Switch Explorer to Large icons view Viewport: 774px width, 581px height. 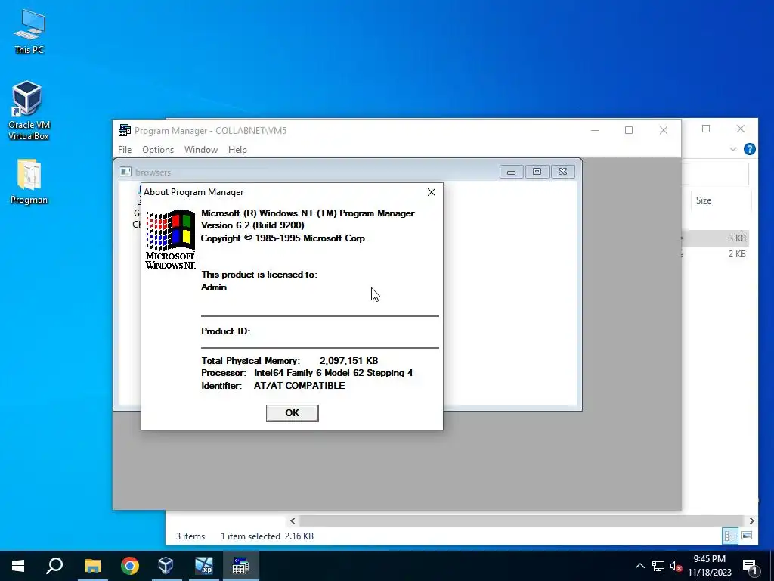coord(747,536)
